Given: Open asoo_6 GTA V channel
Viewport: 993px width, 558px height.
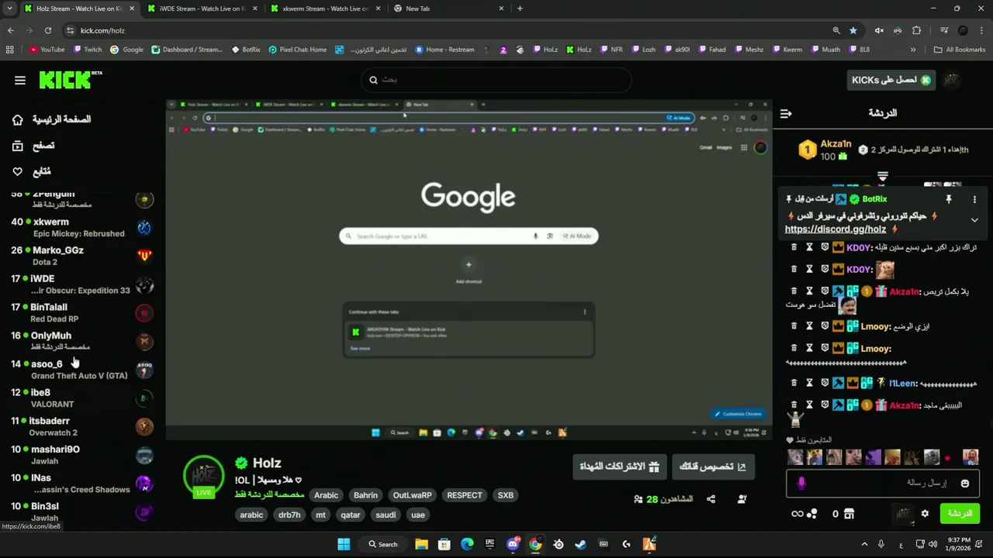Looking at the screenshot, I should tap(81, 370).
